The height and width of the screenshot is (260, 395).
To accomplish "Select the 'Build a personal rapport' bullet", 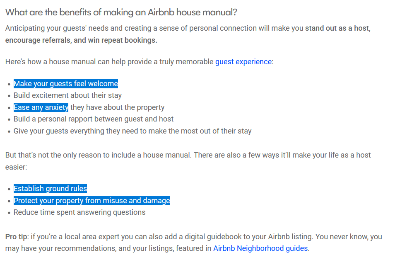I will point(94,119).
